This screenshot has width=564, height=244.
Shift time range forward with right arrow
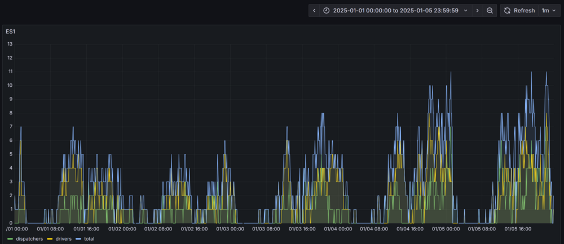pyautogui.click(x=477, y=11)
